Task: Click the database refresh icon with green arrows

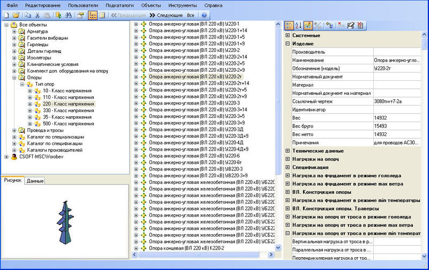Action: (58, 16)
